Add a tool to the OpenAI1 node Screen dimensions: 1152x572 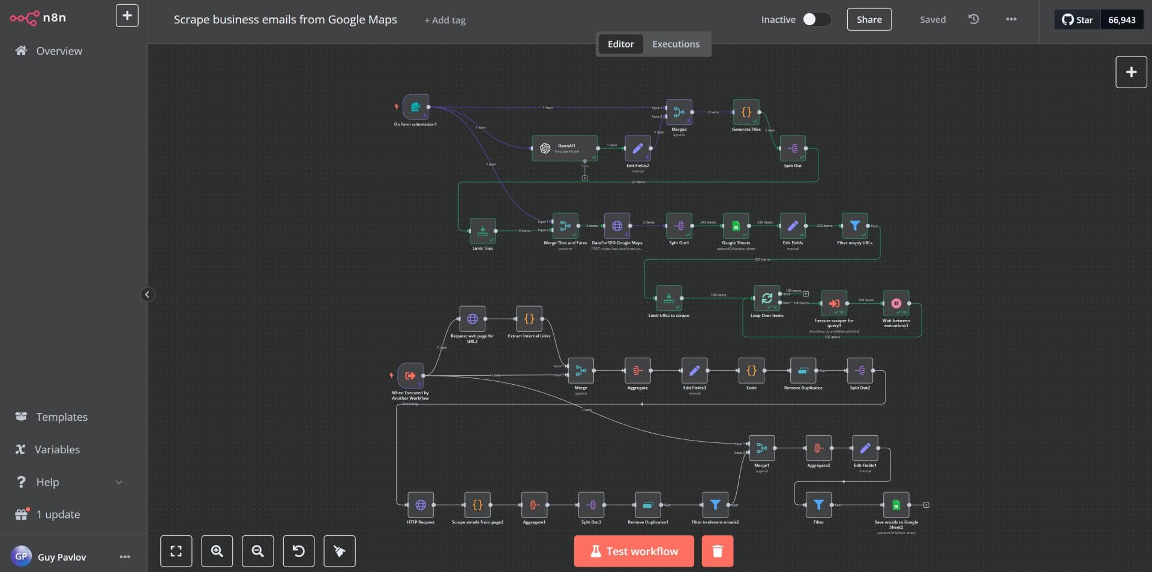point(584,178)
